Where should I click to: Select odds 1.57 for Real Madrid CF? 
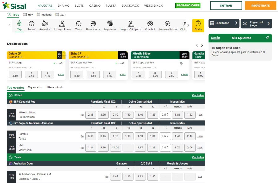(x=110, y=75)
